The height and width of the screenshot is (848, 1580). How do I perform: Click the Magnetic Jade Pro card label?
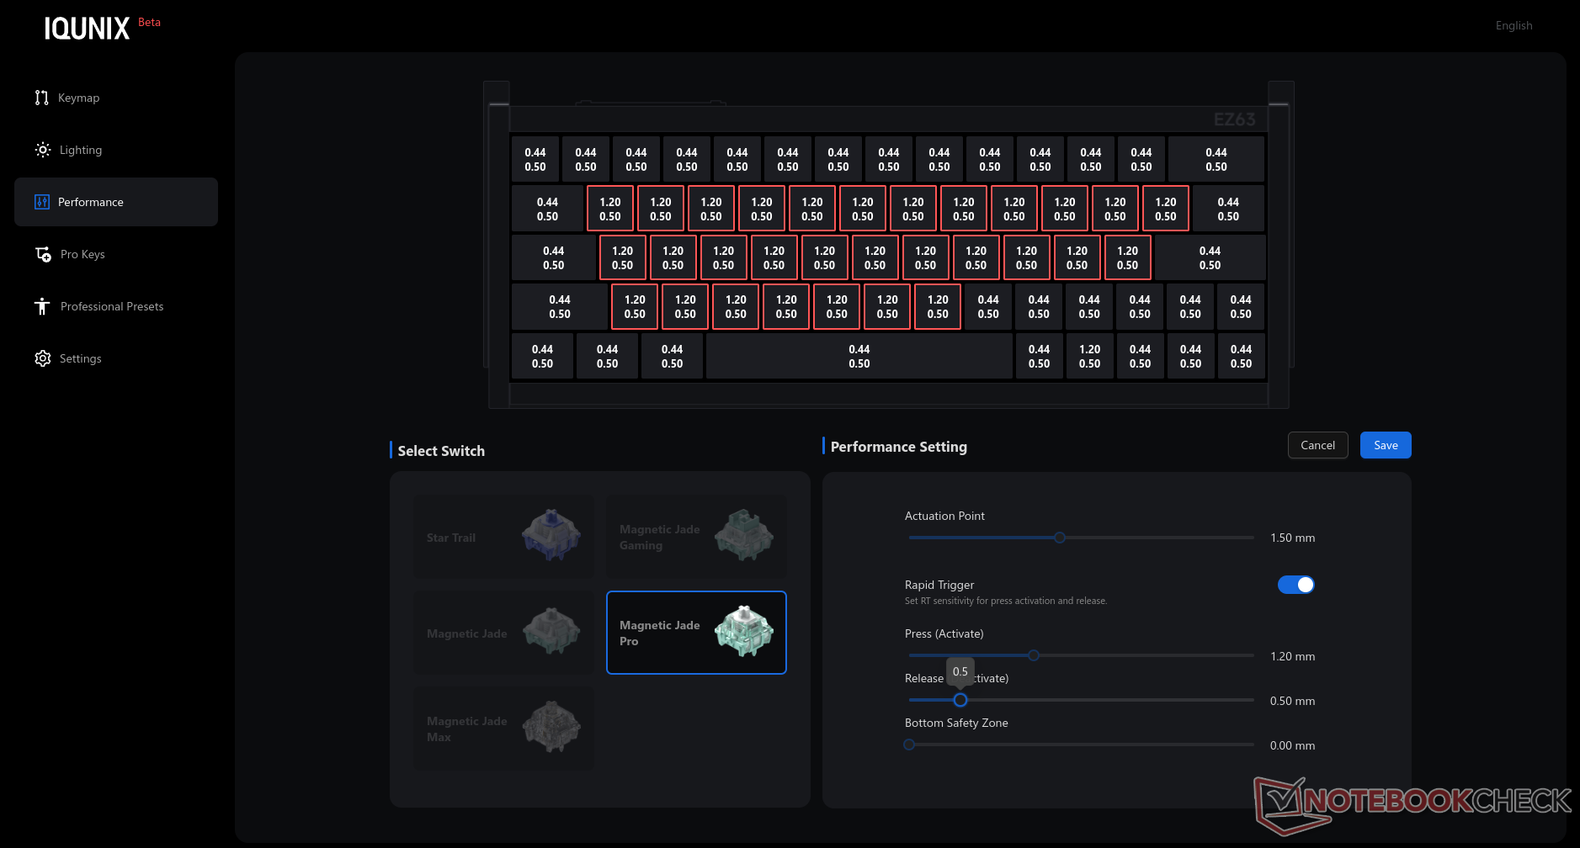pos(660,633)
